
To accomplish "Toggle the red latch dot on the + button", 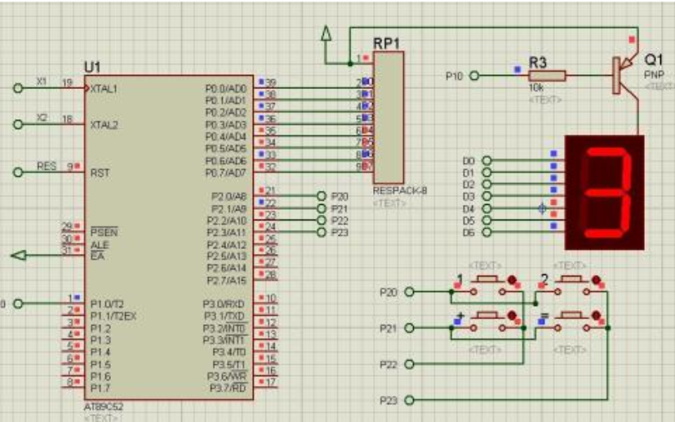I will pyautogui.click(x=512, y=316).
